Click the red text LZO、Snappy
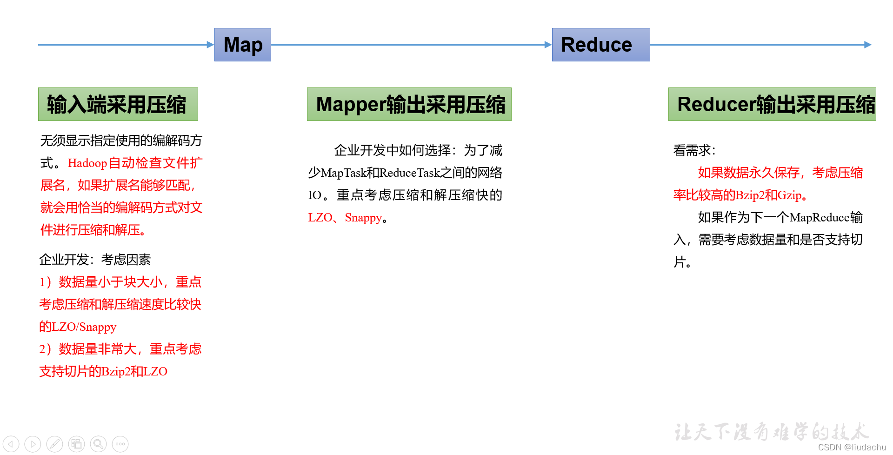Screen dimensions: 893x455 (345, 217)
